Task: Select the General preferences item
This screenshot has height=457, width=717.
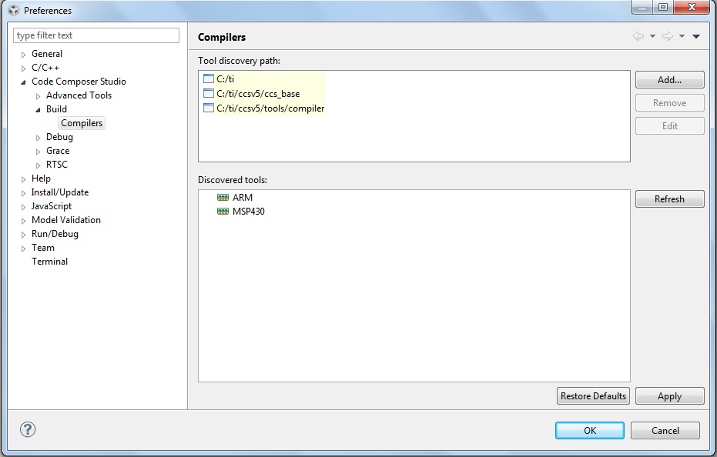Action: [47, 54]
